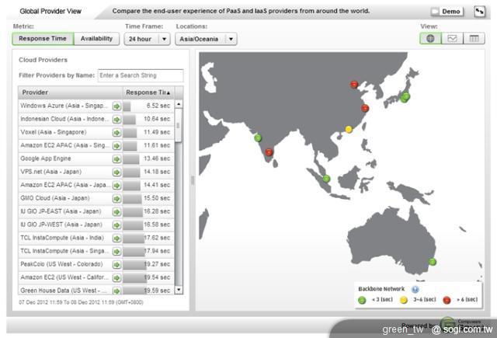Open details arrow for Voxel Singapore row
The width and height of the screenshot is (497, 338).
(x=117, y=133)
